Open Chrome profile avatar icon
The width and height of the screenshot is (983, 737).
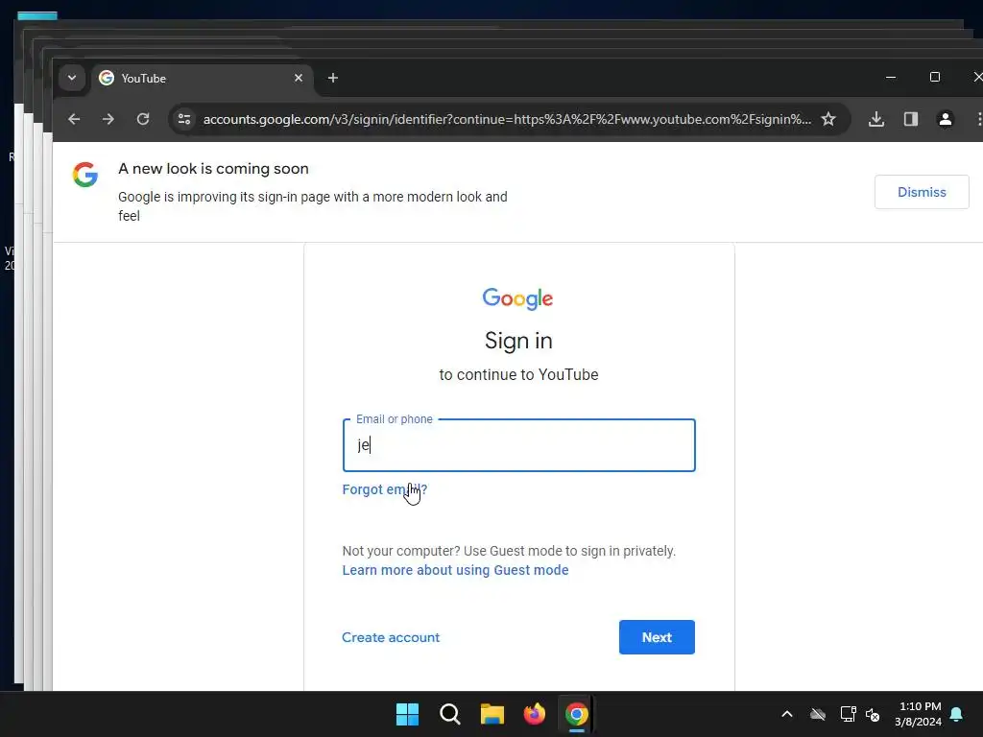pyautogui.click(x=946, y=119)
